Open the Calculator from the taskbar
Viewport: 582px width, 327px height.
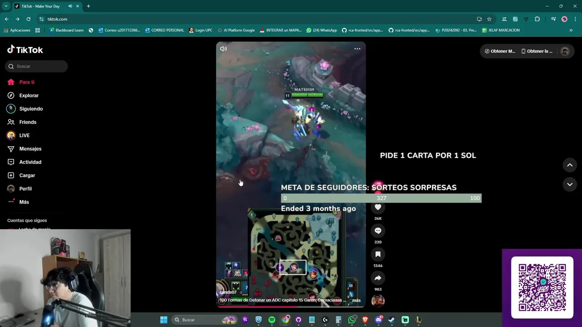(x=339, y=320)
